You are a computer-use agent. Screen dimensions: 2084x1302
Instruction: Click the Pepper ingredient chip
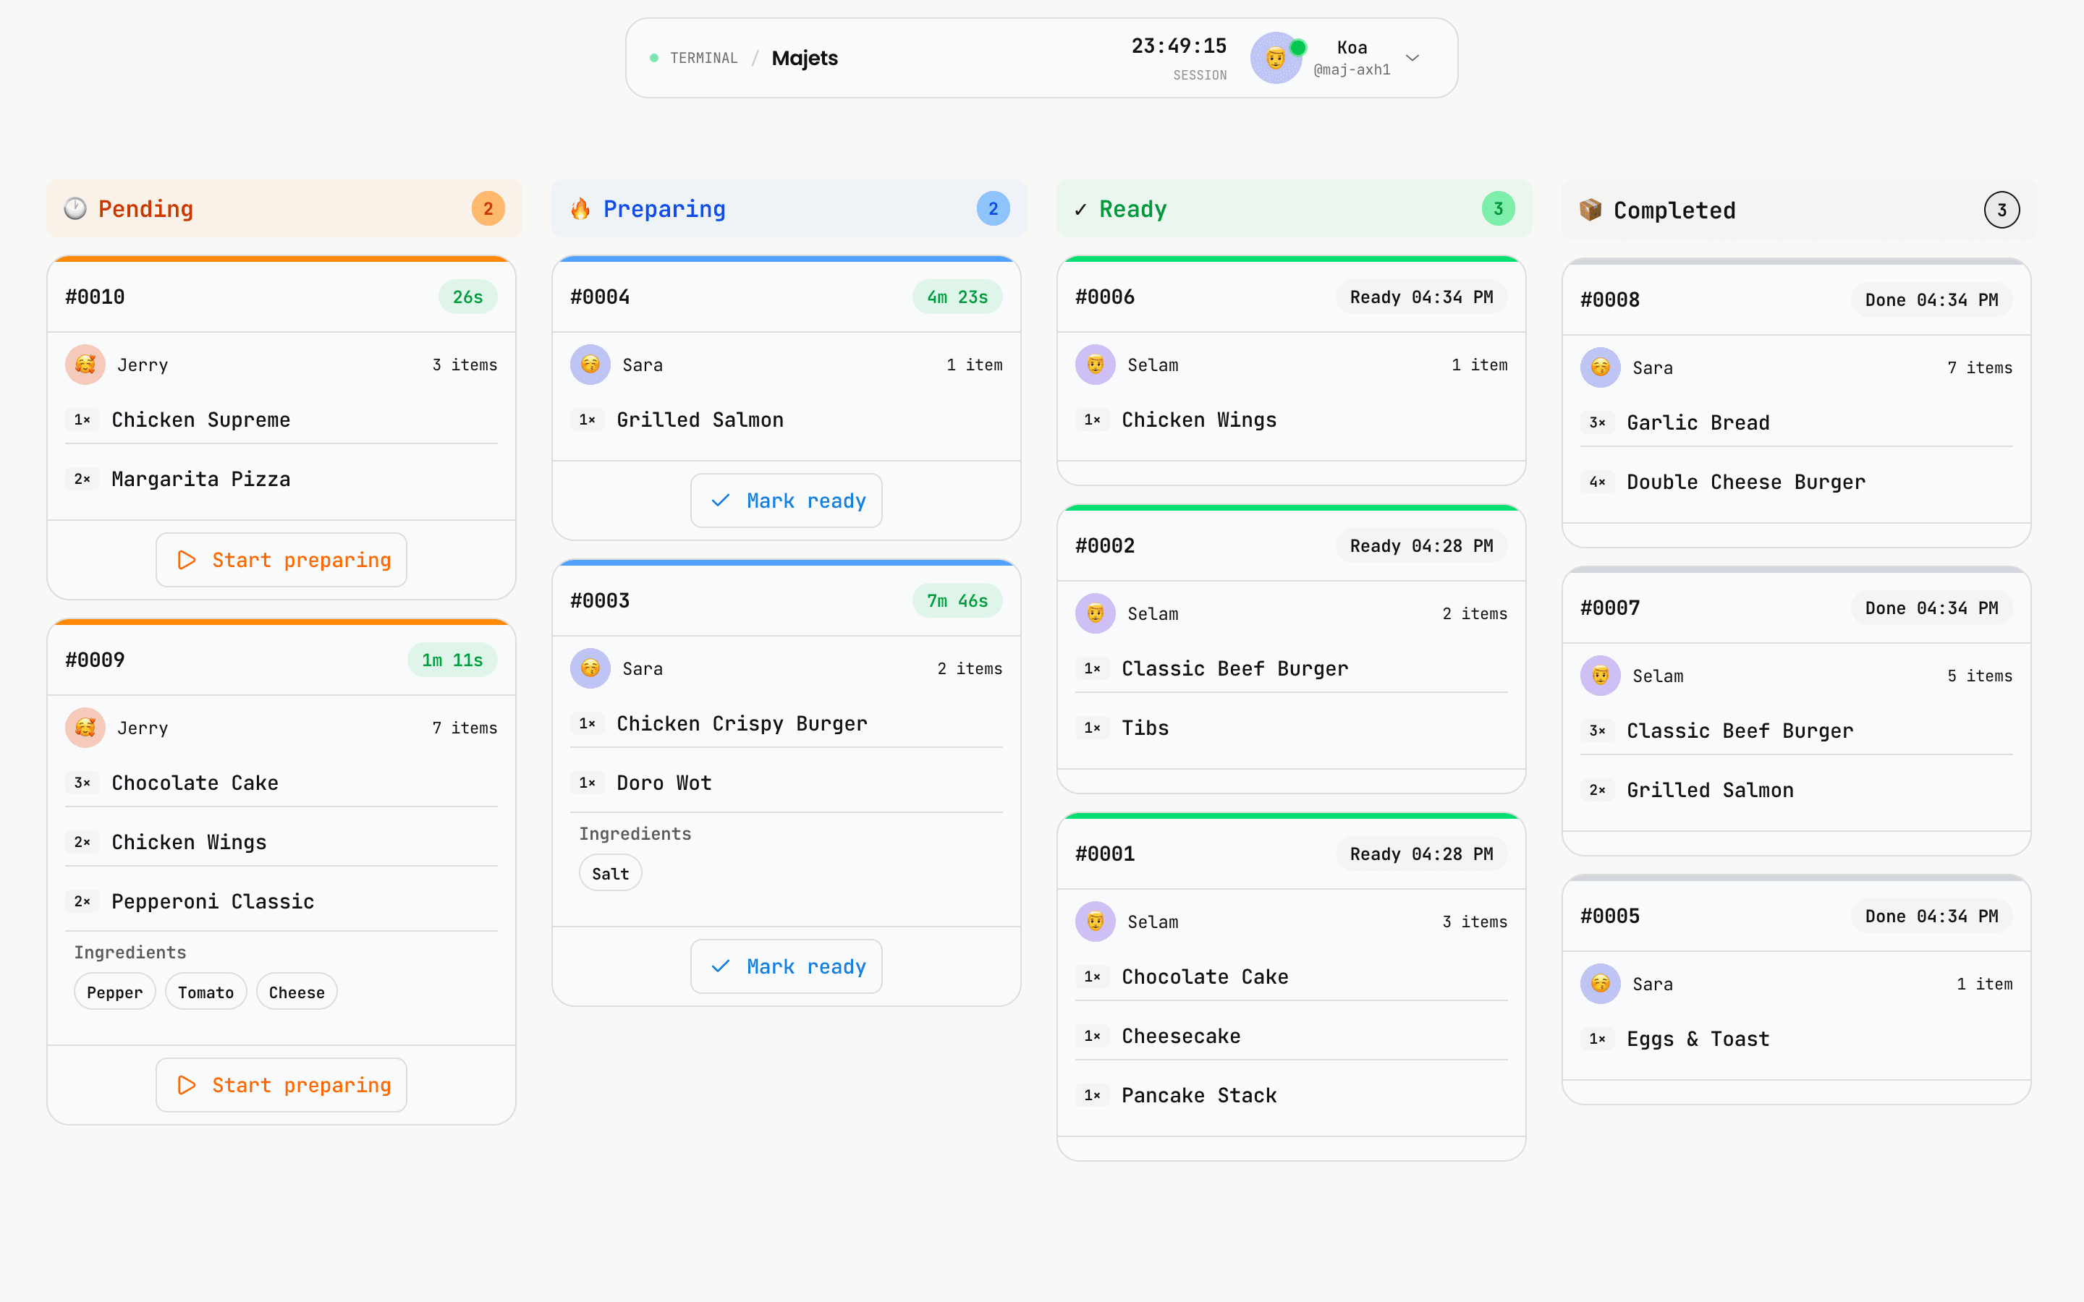pos(114,992)
